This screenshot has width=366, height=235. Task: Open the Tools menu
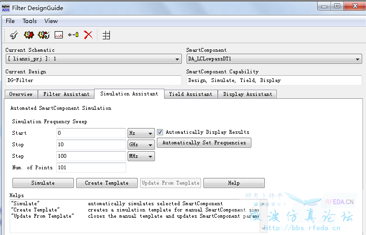[x=29, y=21]
